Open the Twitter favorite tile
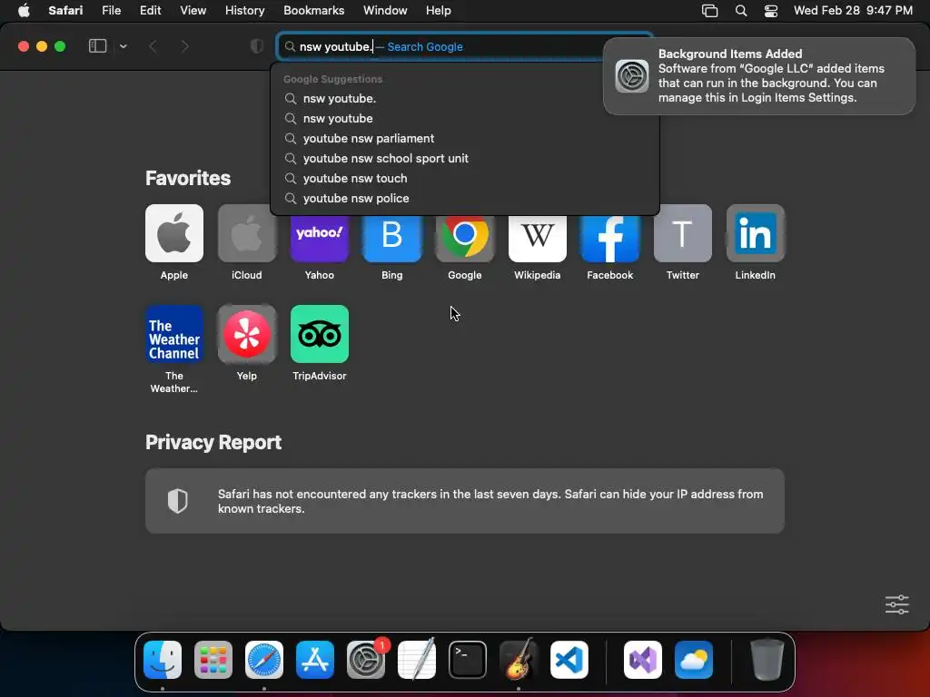 click(683, 233)
